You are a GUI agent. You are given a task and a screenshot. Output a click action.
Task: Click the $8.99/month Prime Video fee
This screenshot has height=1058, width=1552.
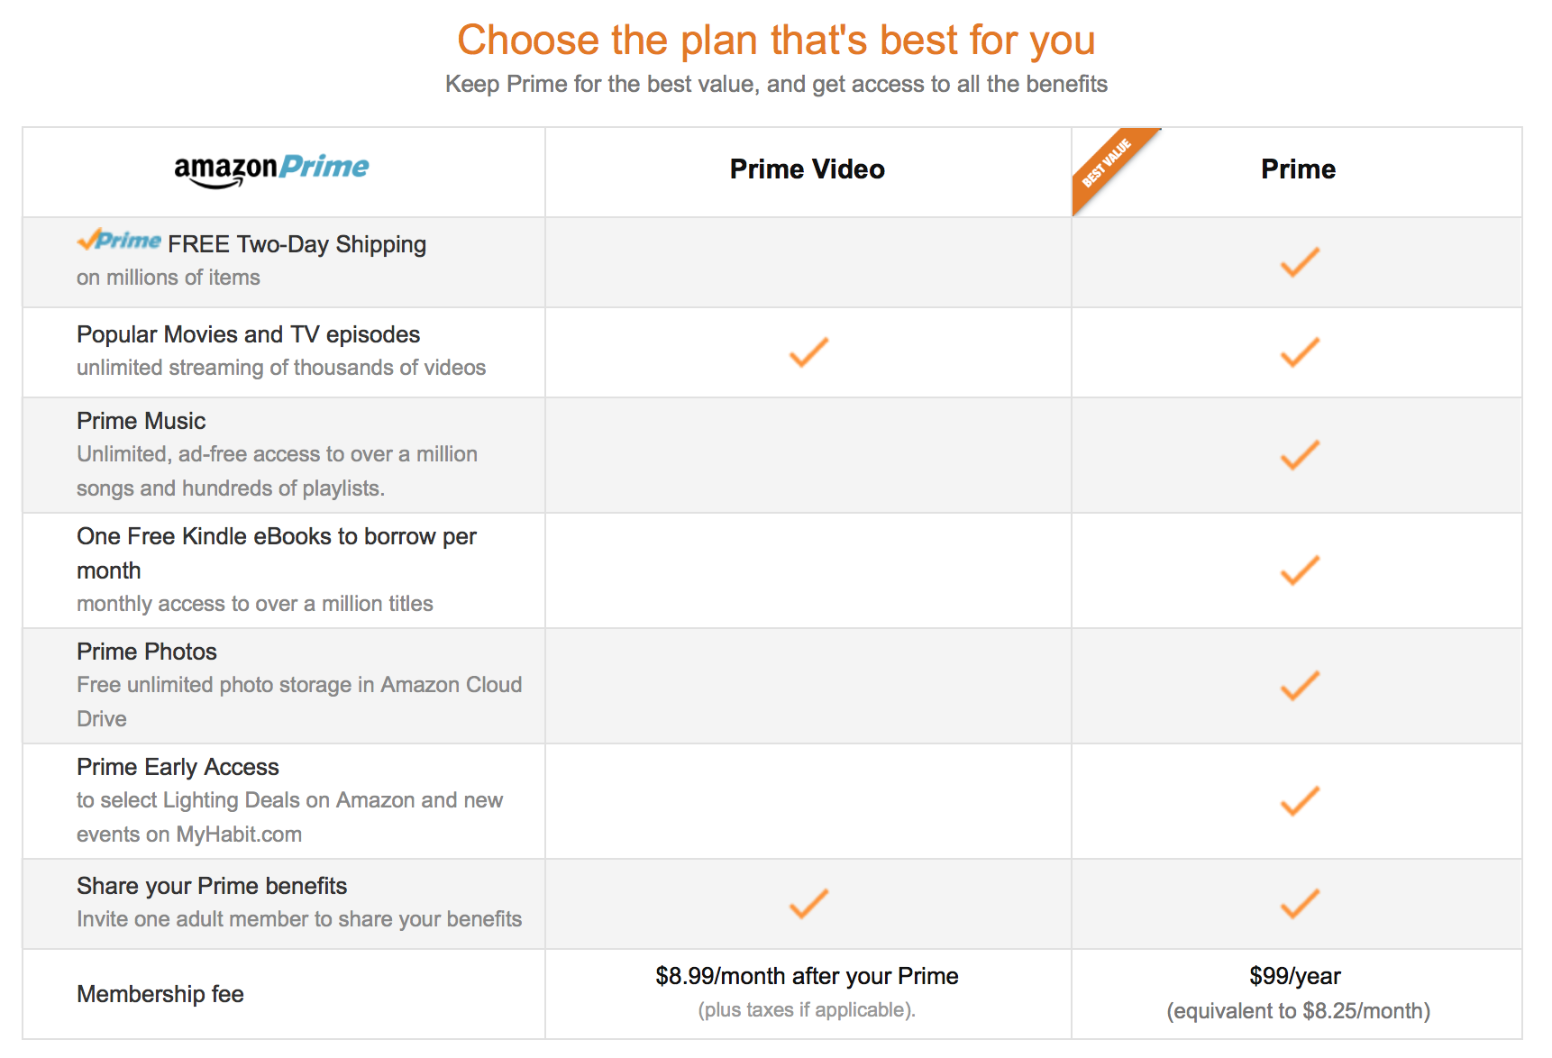click(x=807, y=977)
